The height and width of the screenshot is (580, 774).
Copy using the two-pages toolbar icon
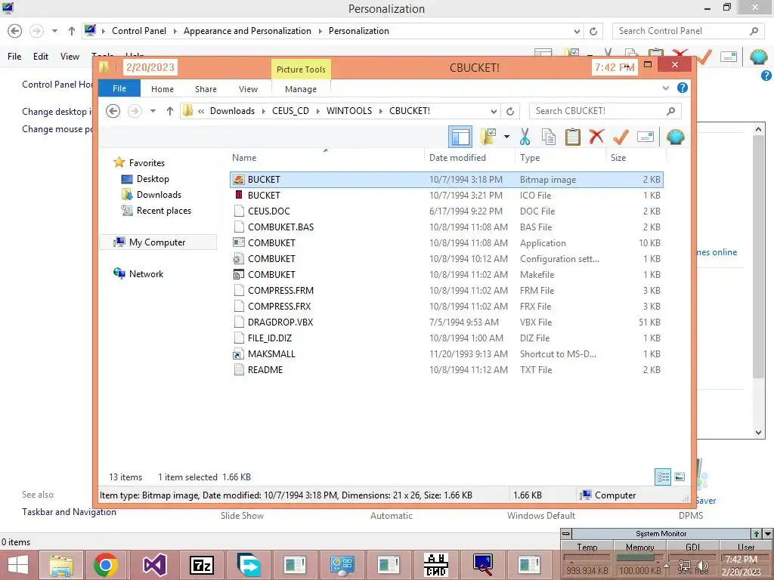click(x=549, y=137)
